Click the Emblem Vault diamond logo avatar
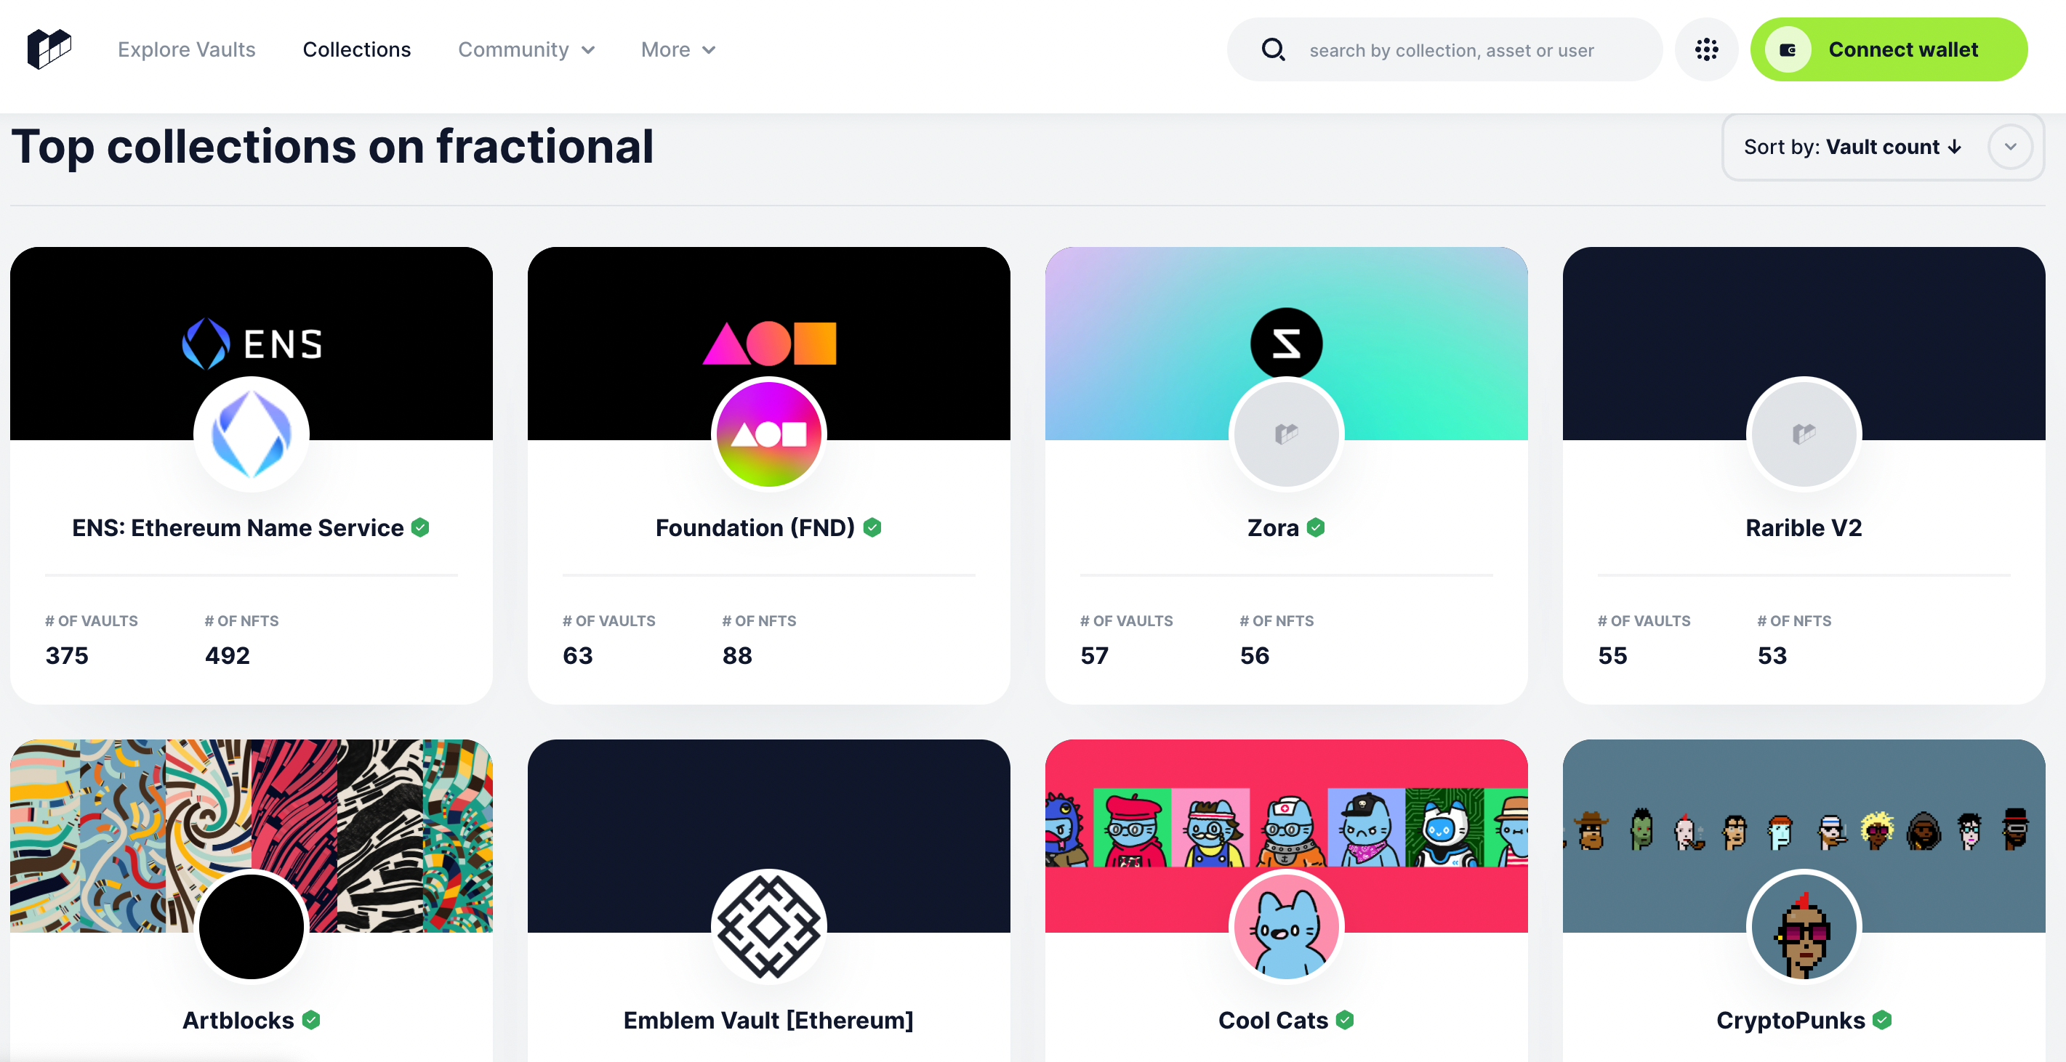Image resolution: width=2066 pixels, height=1062 pixels. [768, 927]
